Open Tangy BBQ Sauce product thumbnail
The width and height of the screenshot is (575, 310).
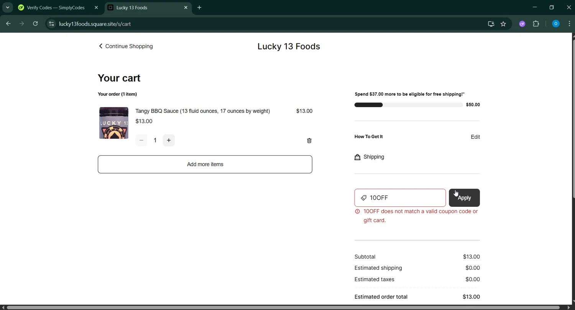coord(114,123)
